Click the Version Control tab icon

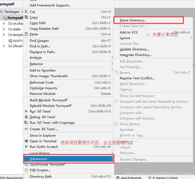coord(150,178)
